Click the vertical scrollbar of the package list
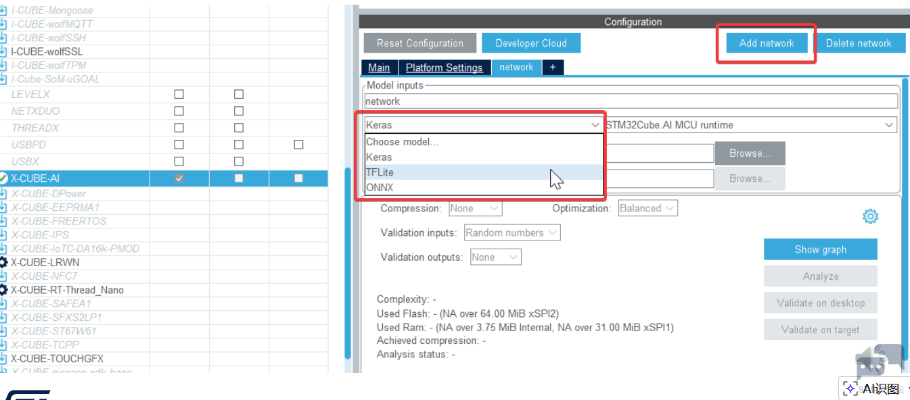The height and width of the screenshot is (400, 910). click(348, 264)
